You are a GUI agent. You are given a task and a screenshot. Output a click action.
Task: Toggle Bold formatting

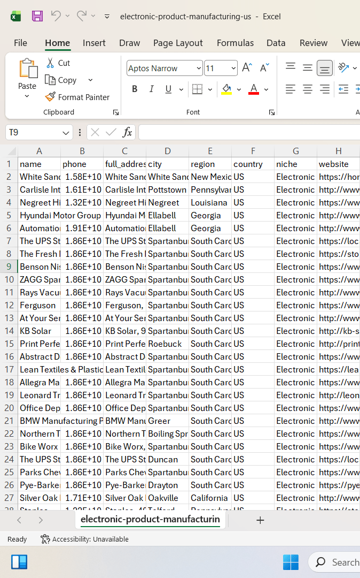pyautogui.click(x=135, y=89)
